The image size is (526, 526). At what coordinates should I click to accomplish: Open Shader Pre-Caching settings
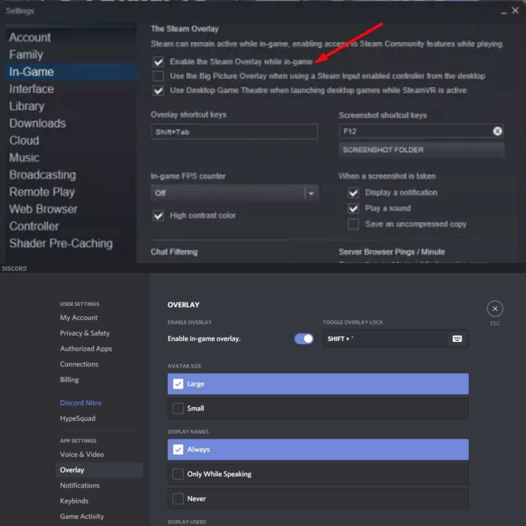point(61,243)
